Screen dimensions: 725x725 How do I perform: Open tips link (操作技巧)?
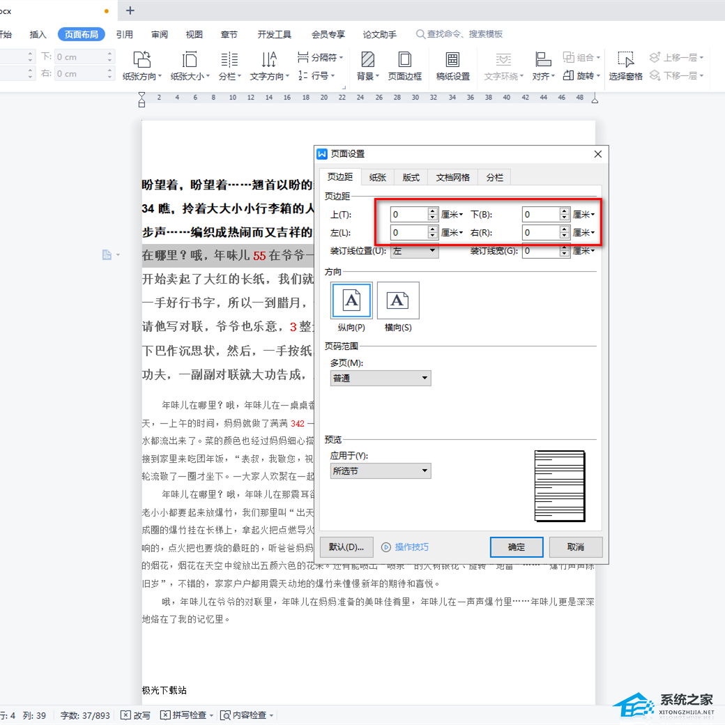click(405, 547)
